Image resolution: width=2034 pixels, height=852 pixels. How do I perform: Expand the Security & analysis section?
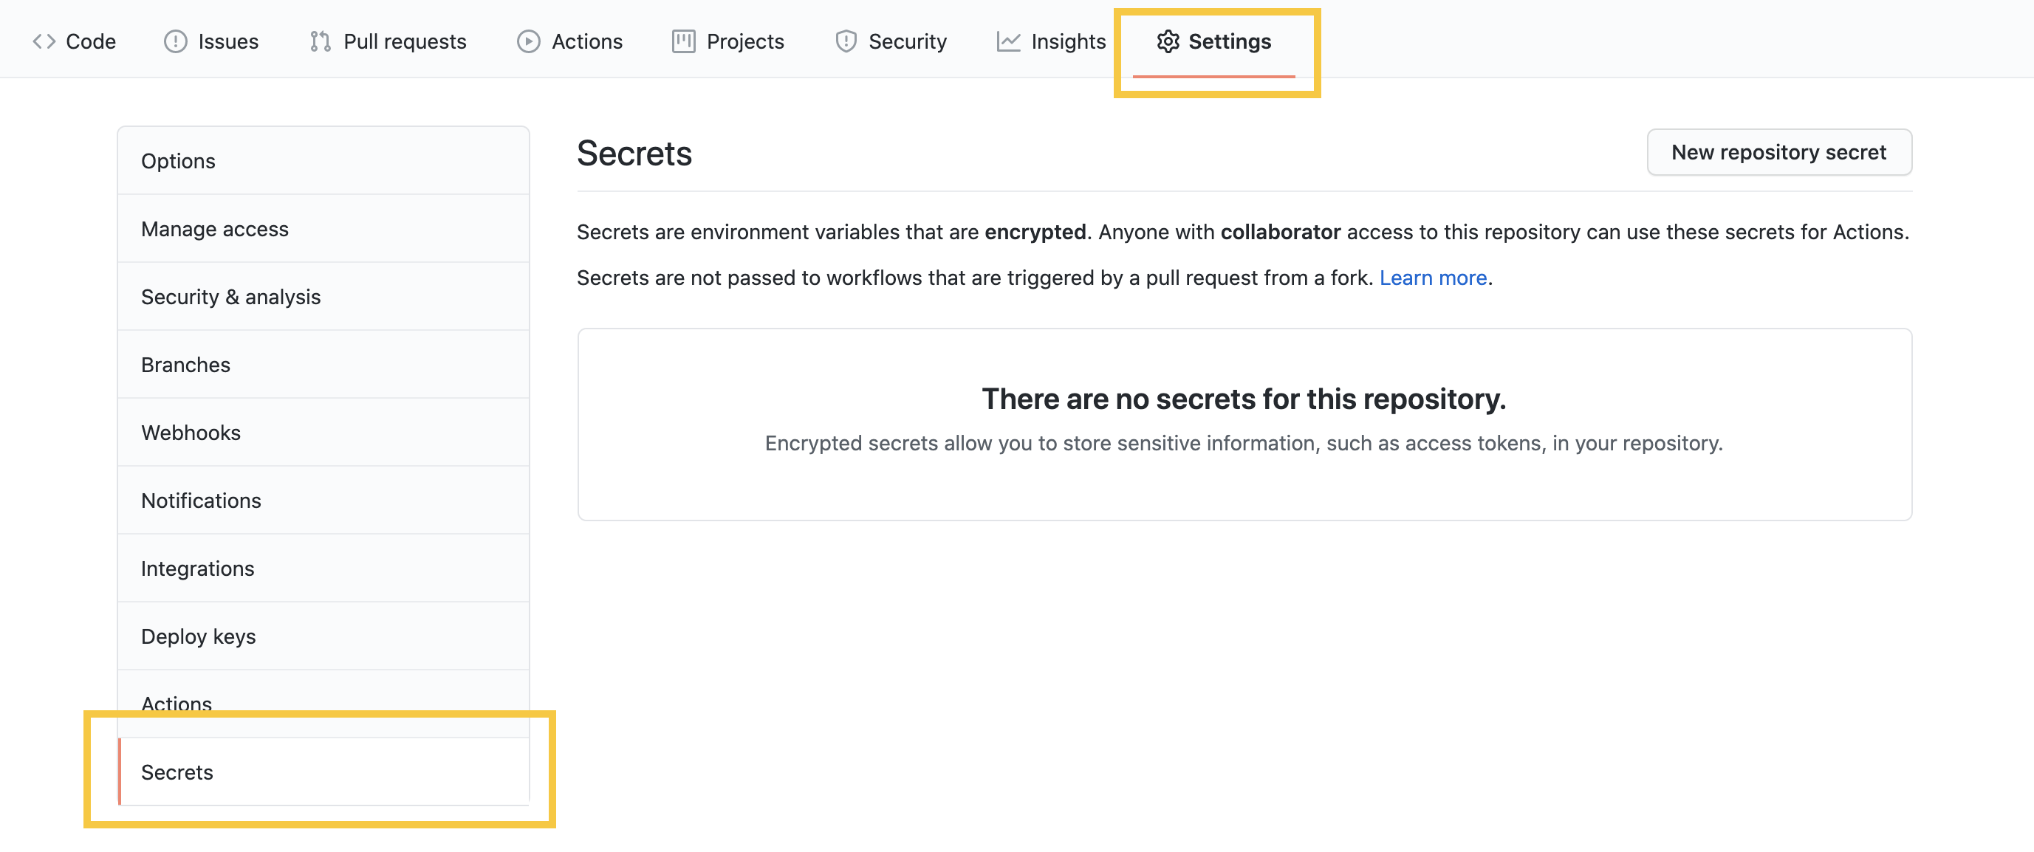pyautogui.click(x=231, y=295)
